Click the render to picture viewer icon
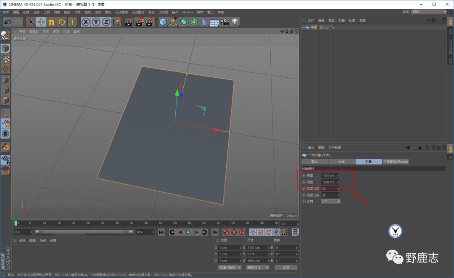 pyautogui.click(x=140, y=22)
